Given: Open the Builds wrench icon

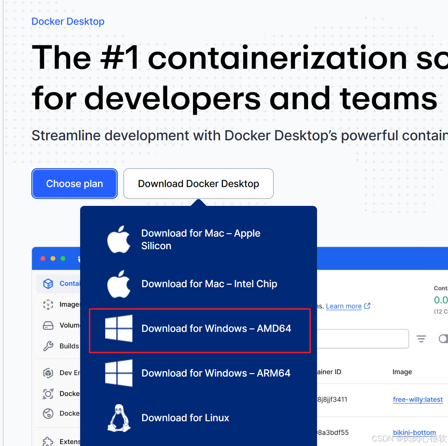Looking at the screenshot, I should click(x=48, y=346).
